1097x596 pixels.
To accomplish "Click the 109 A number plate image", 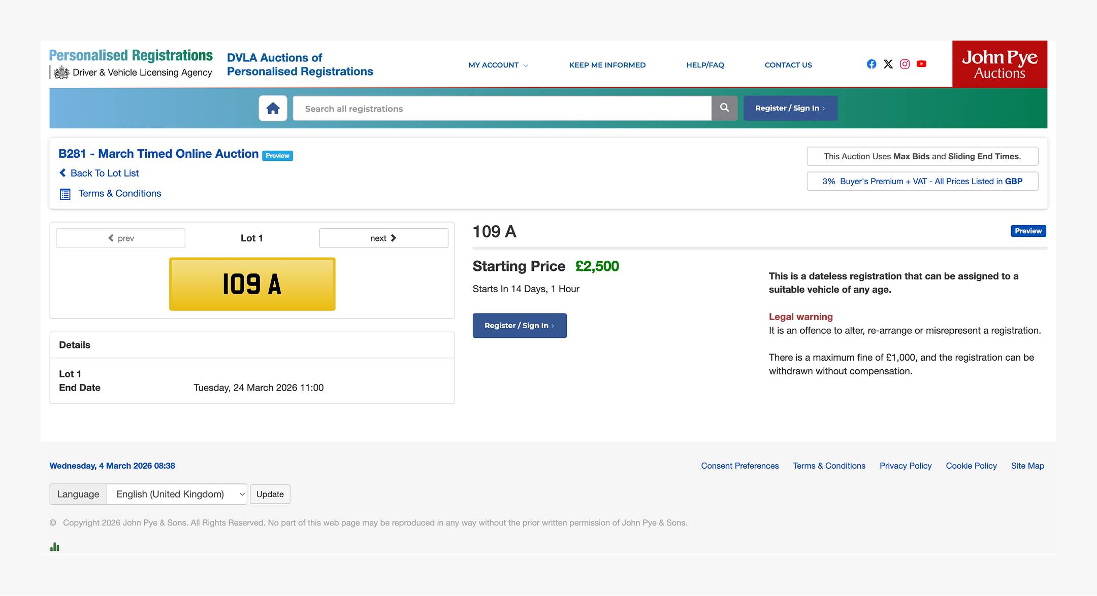I will 251,284.
